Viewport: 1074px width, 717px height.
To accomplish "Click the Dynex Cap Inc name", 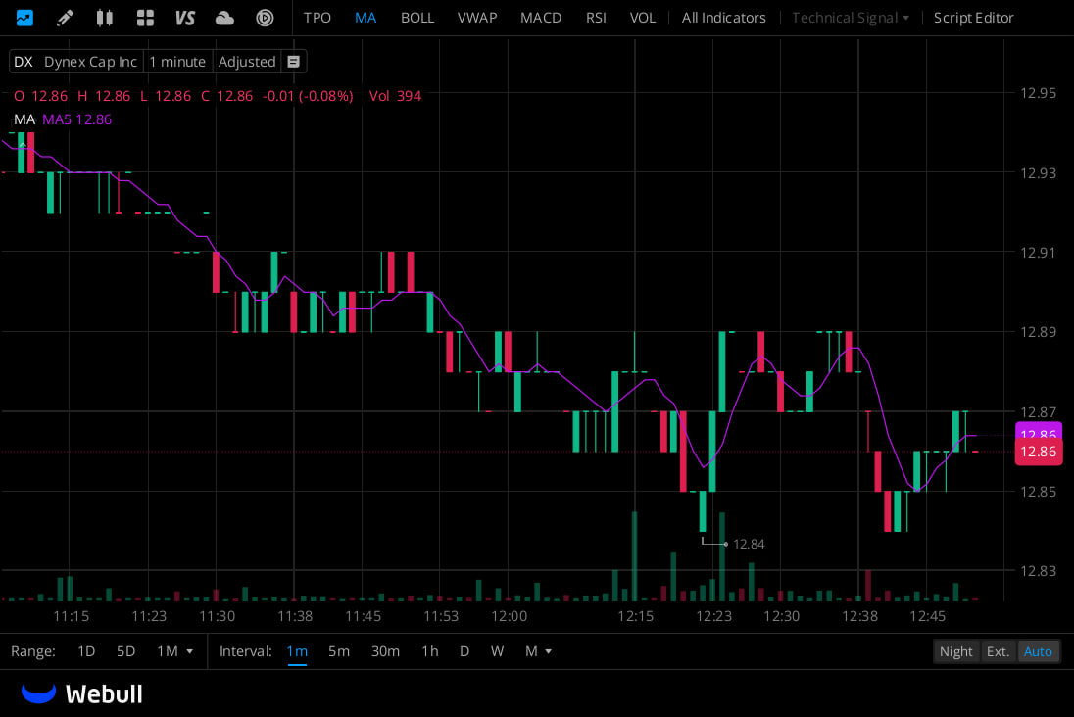I will pyautogui.click(x=90, y=62).
